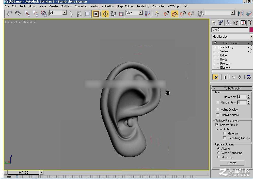Open the View coordinate system dropdown
Viewport: 253px width, 179px height.
tap(141, 13)
